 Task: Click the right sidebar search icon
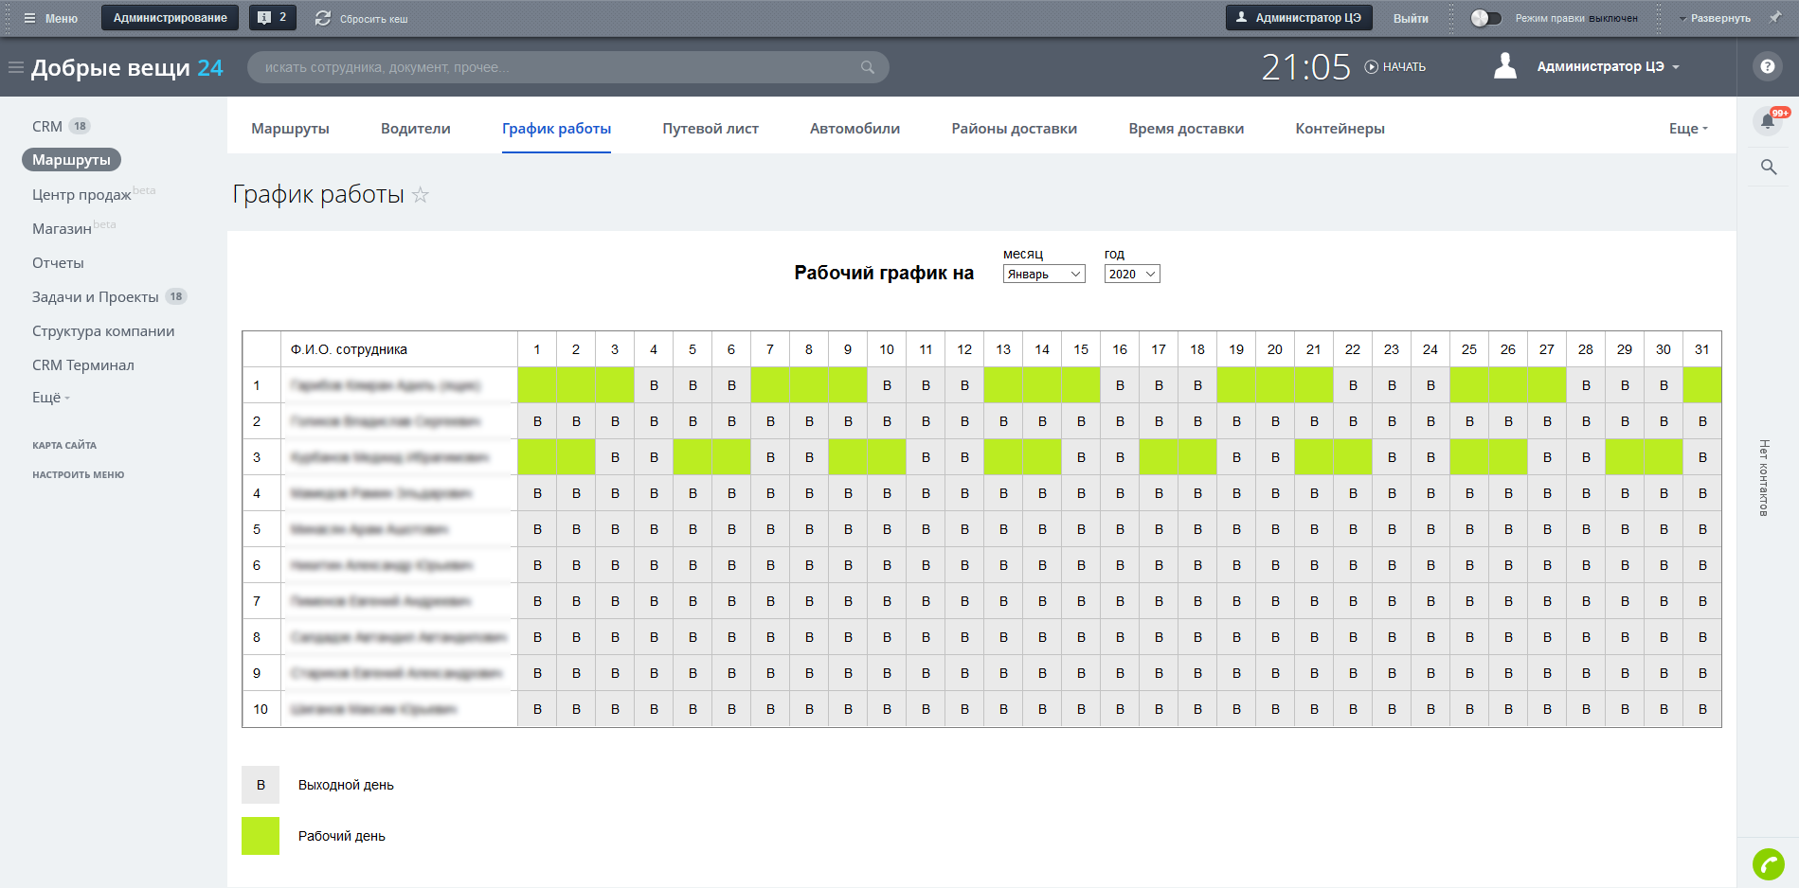pos(1768,168)
